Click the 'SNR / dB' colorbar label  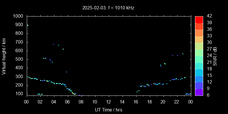215,56
